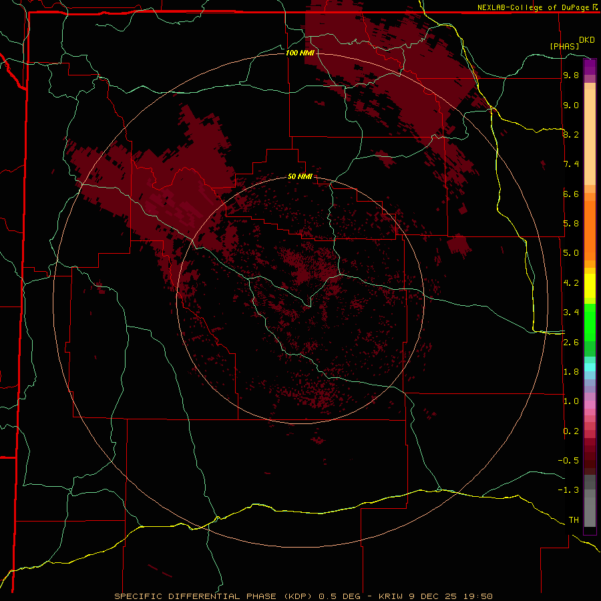Viewport: 601px width, 601px height.
Task: Pick the pink swatch beside 1.0
Action: pos(590,404)
